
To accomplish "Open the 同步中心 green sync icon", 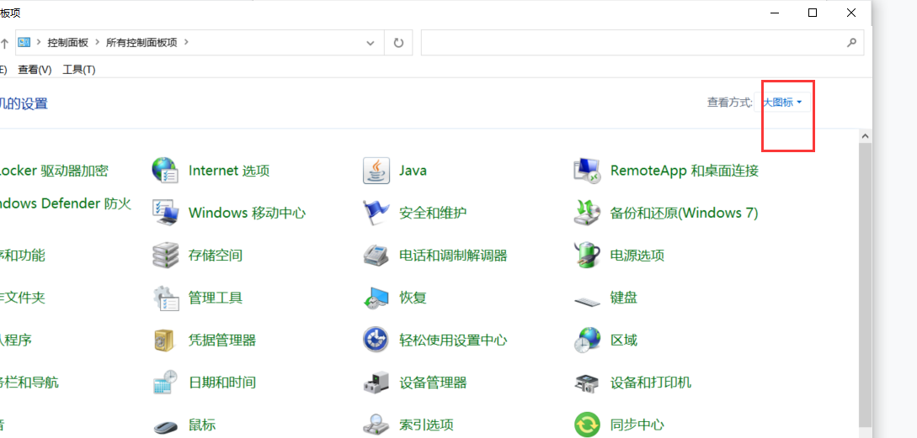I will point(587,425).
